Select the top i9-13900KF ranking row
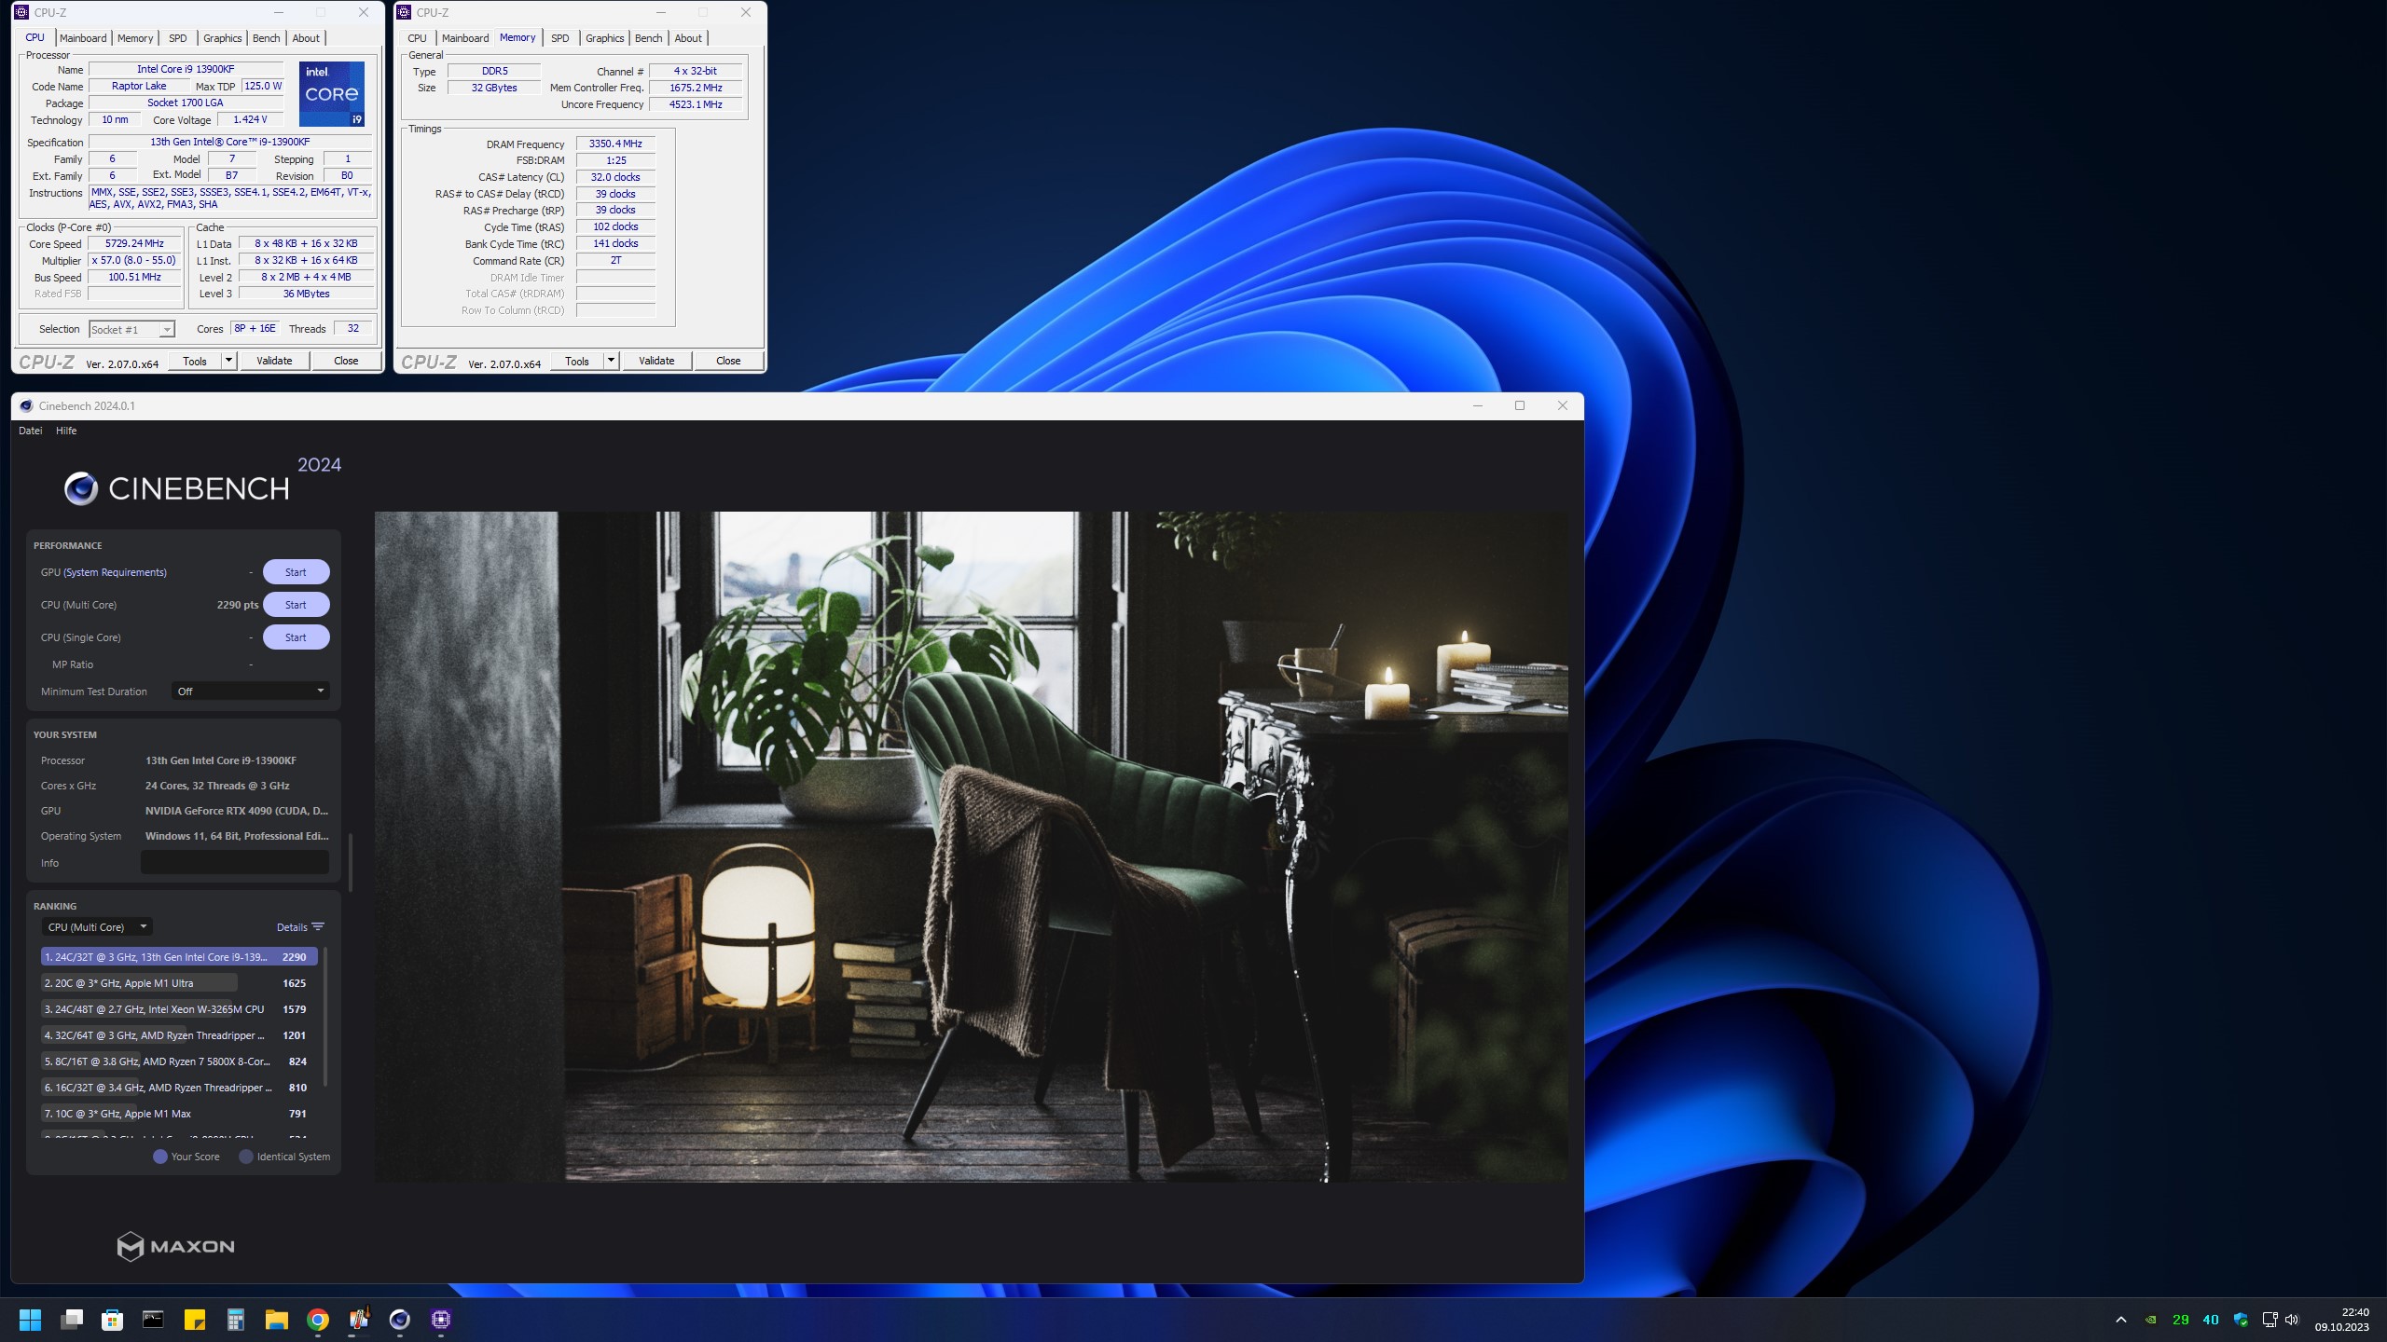Viewport: 2387px width, 1342px height. 180,957
